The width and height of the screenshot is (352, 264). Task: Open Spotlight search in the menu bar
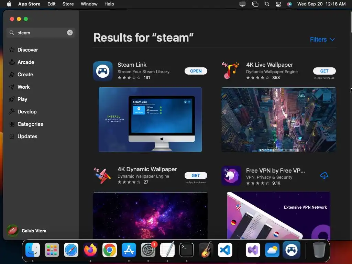click(267, 4)
